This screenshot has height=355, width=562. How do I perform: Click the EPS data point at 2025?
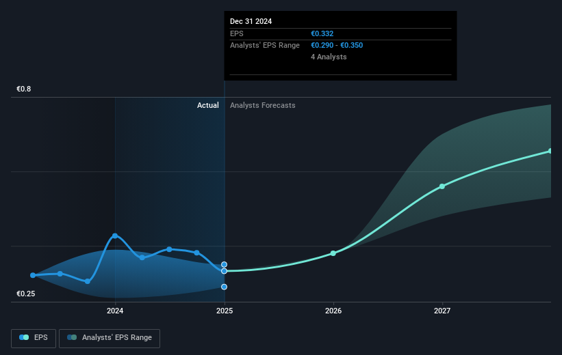(224, 271)
